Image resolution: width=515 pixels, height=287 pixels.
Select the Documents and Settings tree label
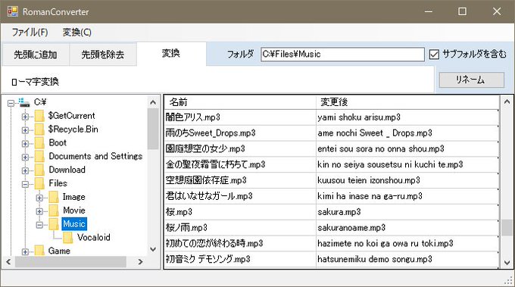coord(95,156)
